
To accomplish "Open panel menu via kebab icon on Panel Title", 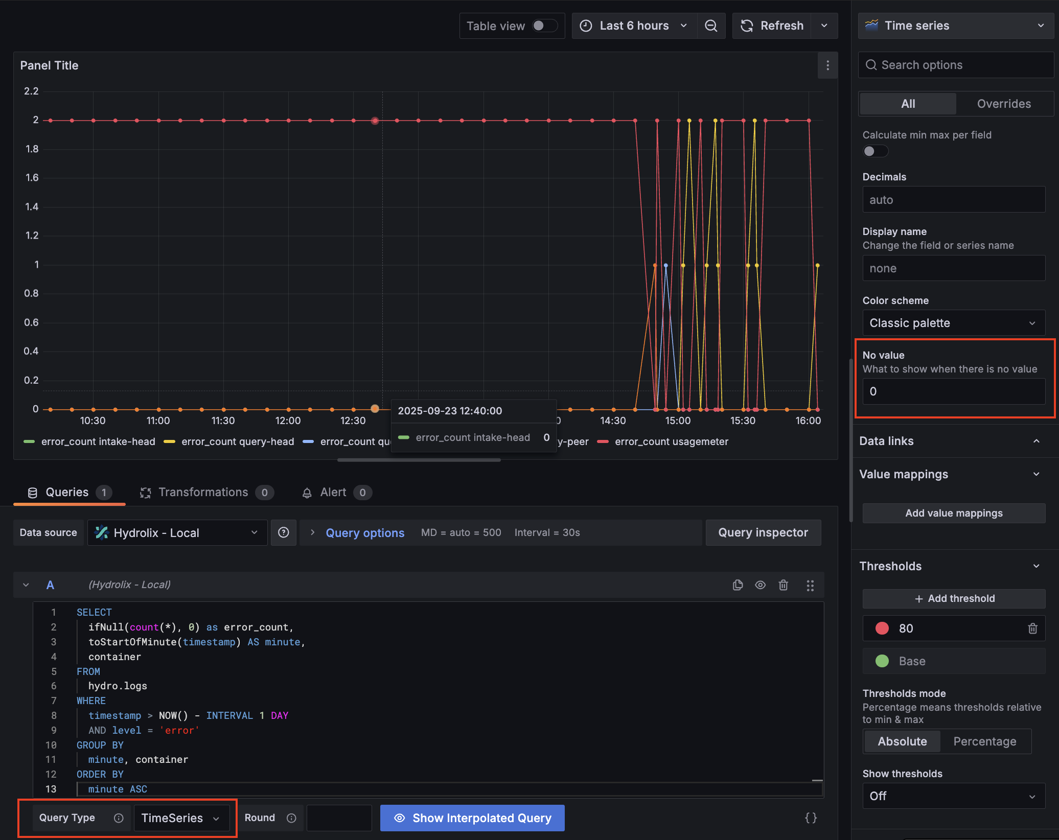I will tap(827, 65).
